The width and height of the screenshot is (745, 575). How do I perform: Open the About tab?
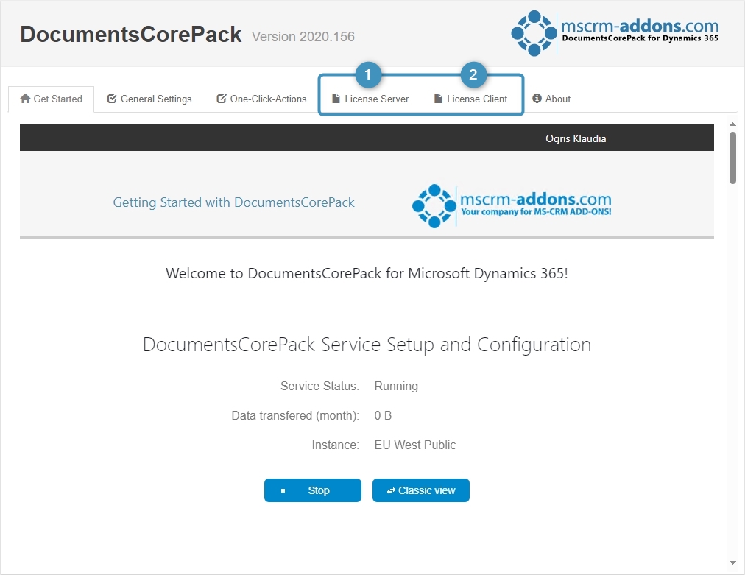551,99
